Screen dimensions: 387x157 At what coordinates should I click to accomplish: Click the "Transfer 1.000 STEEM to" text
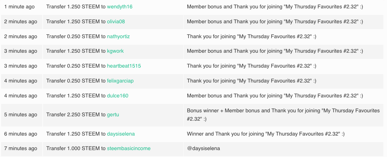[x=76, y=148]
